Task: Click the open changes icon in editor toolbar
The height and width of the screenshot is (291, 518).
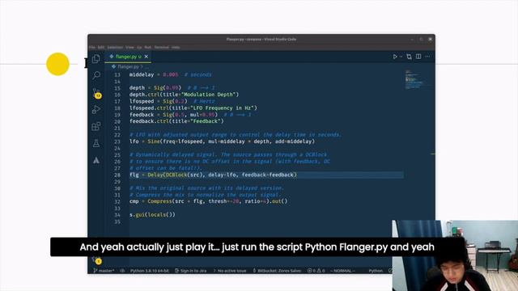Action: (x=409, y=57)
